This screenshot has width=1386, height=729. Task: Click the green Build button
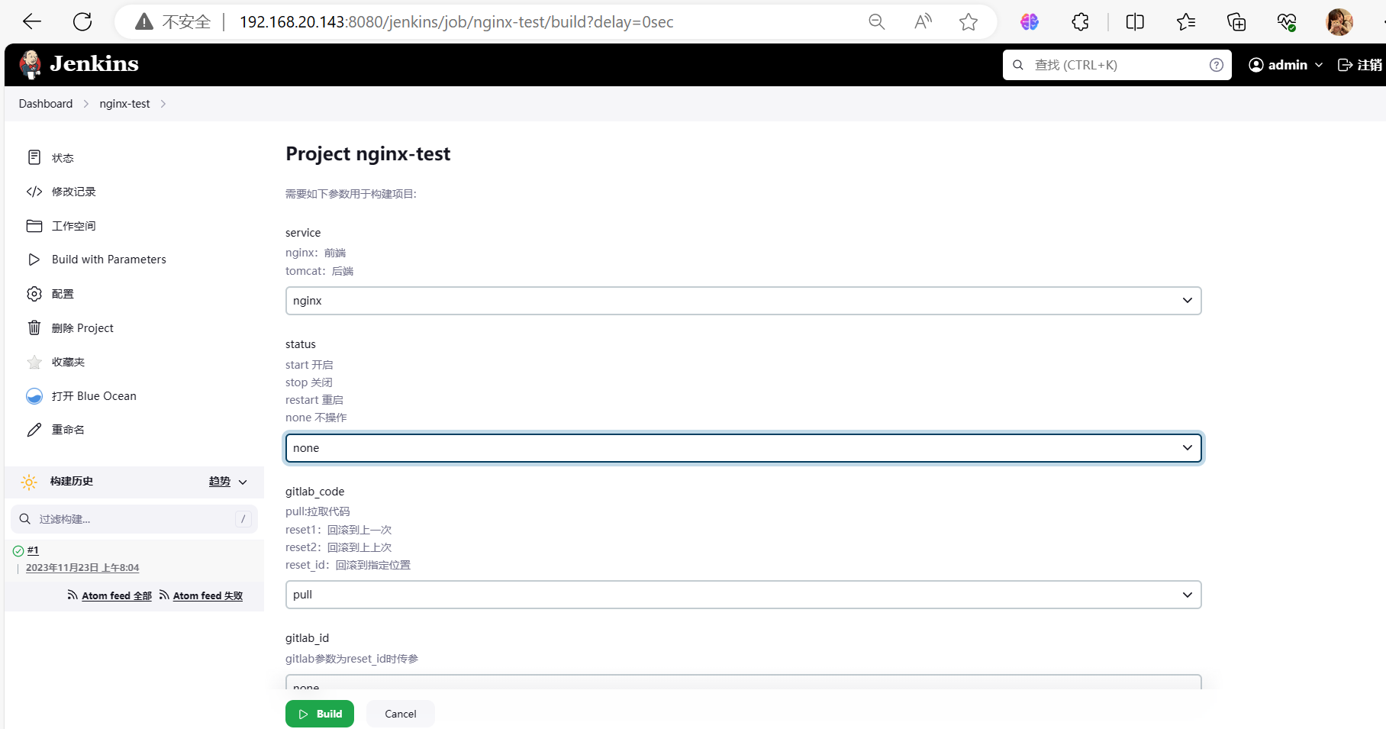point(320,714)
